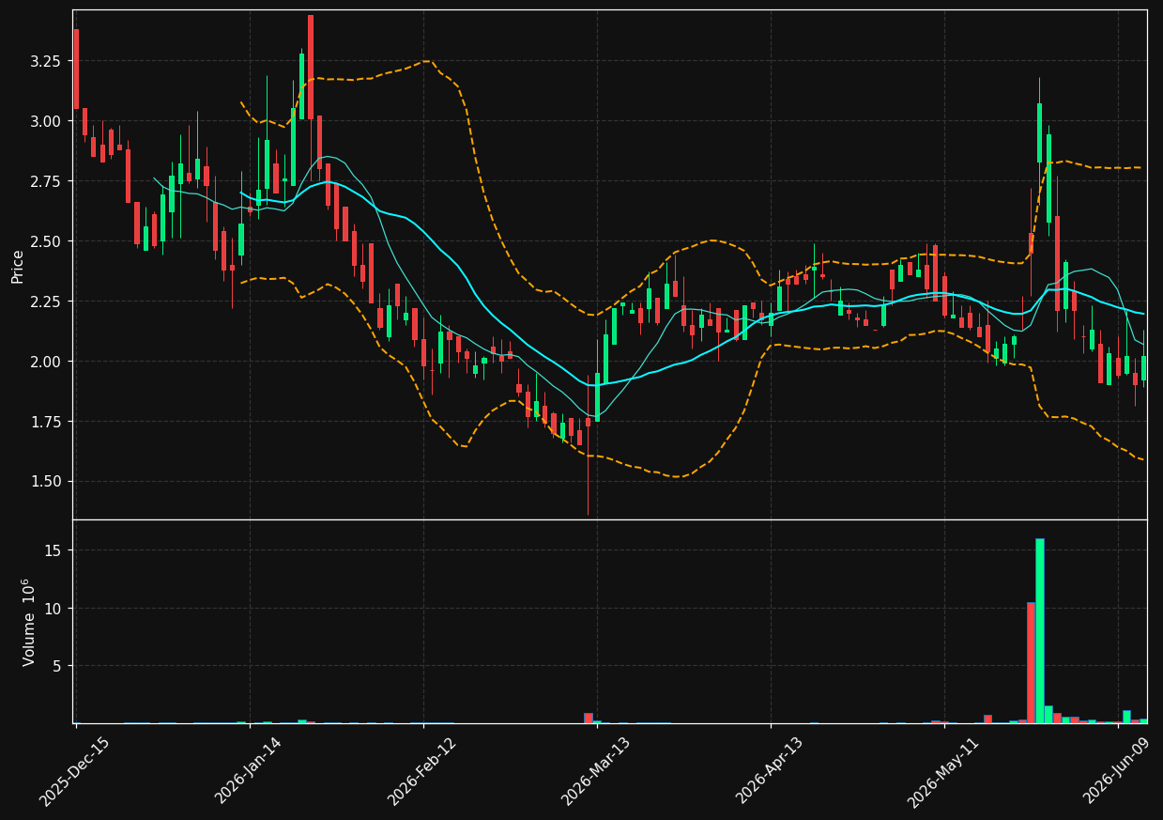Click the tallest green volume bar

[1039, 630]
